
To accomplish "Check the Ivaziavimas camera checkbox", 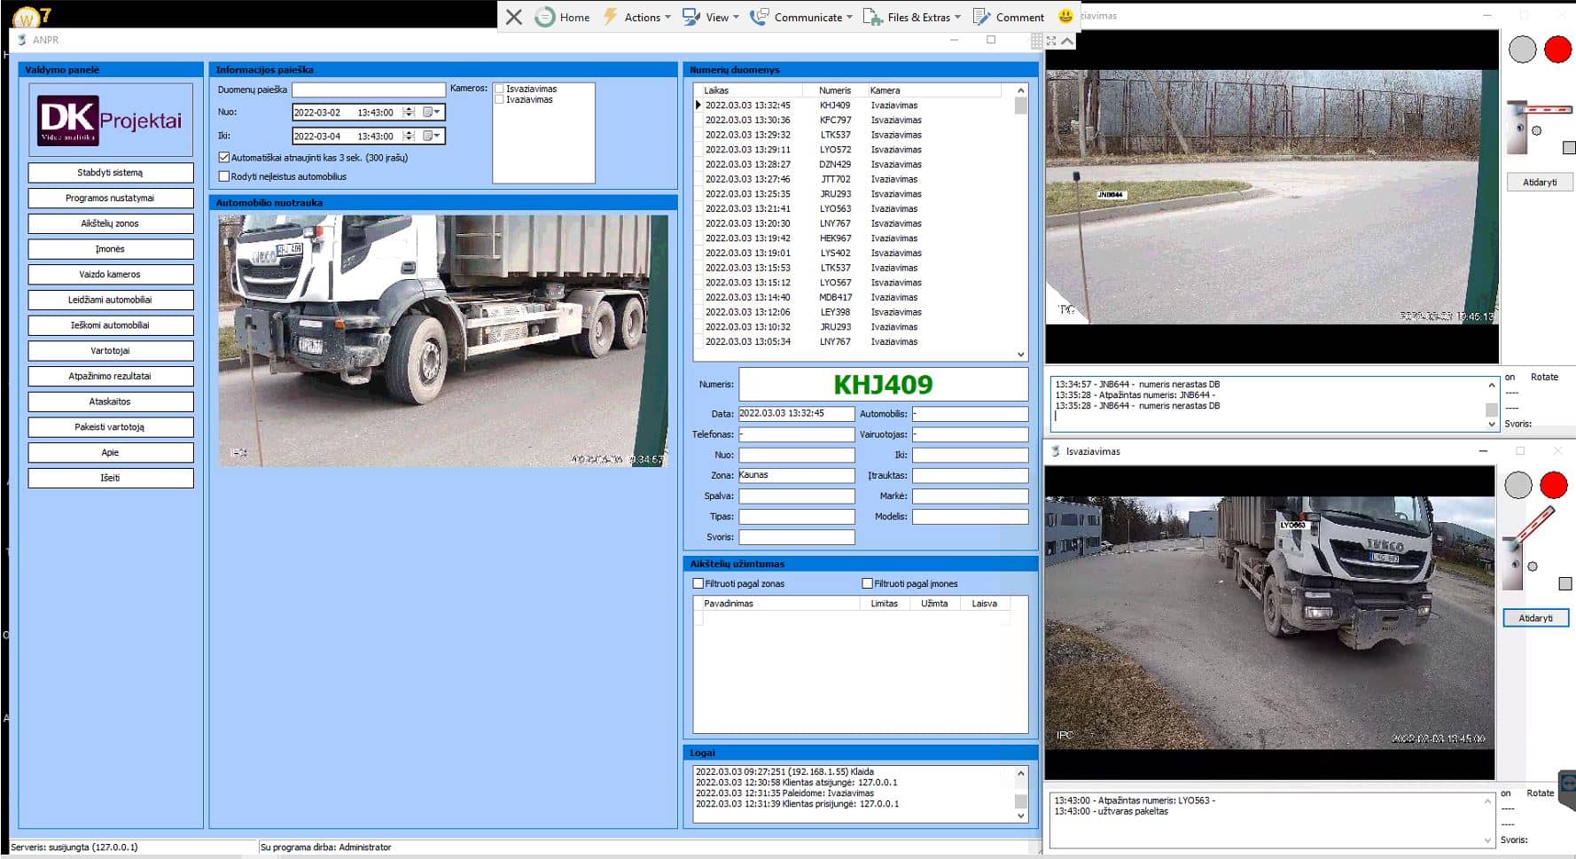I will 500,99.
